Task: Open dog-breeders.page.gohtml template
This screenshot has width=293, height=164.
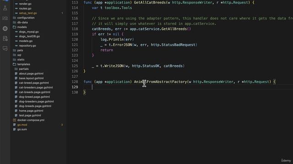Action: coord(36,102)
